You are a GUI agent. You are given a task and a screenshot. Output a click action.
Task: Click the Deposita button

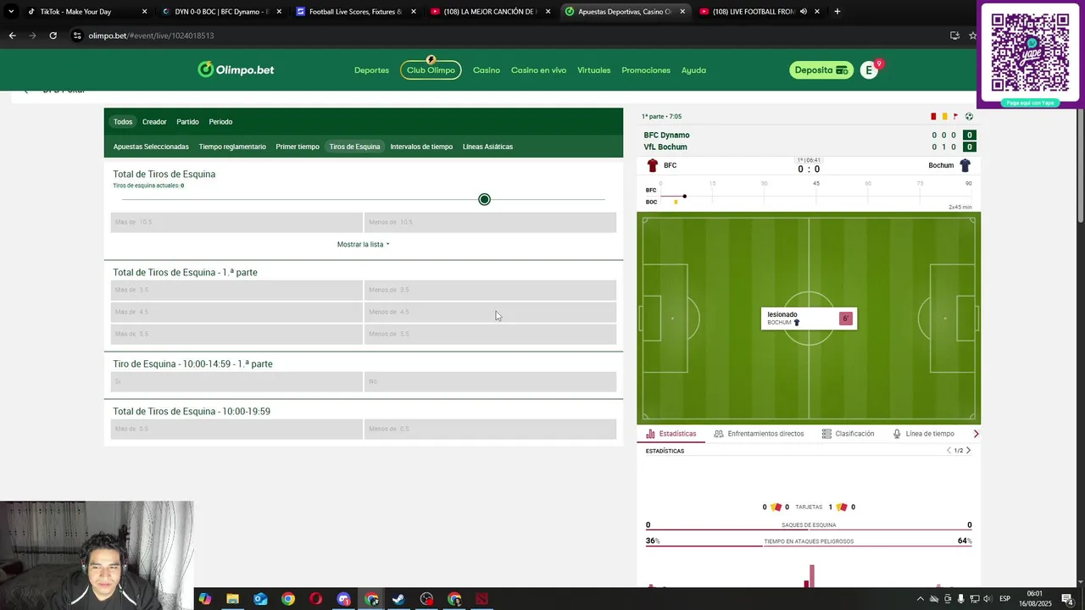820,70
